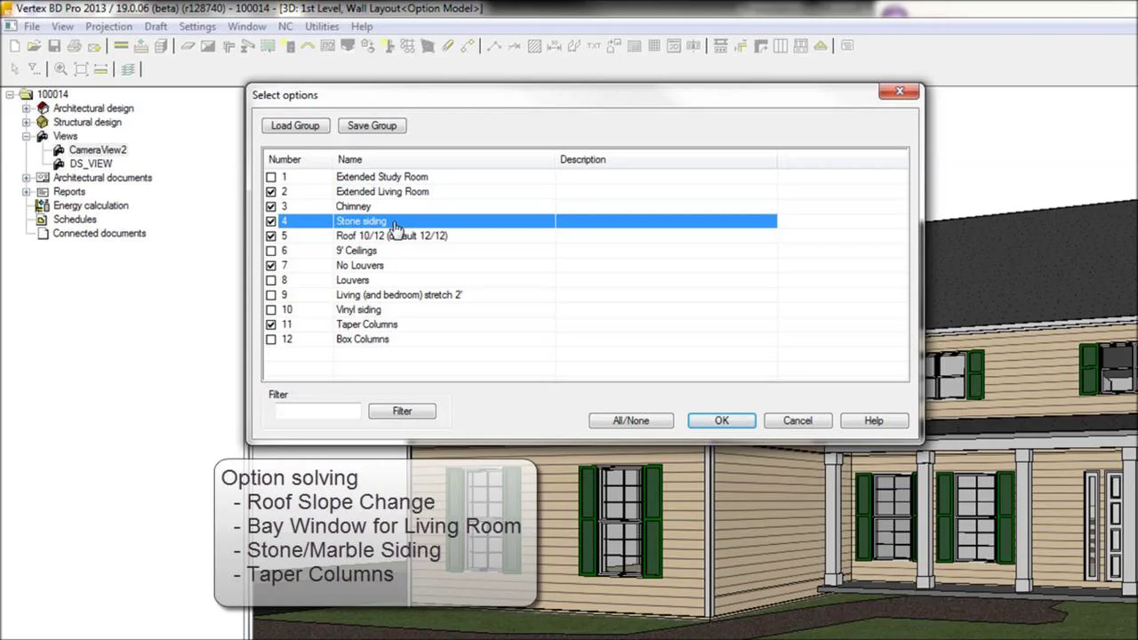Screen dimensions: 1138x640
Task: Click the New document toolbar icon
Action: (x=15, y=45)
